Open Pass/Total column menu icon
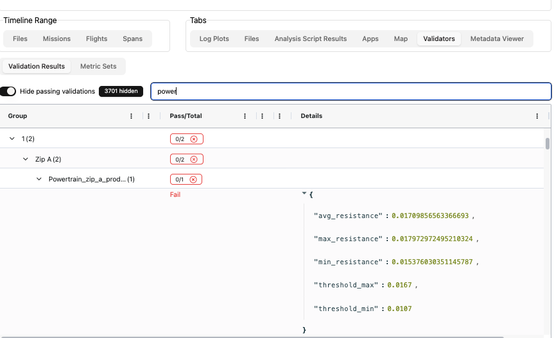 pyautogui.click(x=245, y=116)
